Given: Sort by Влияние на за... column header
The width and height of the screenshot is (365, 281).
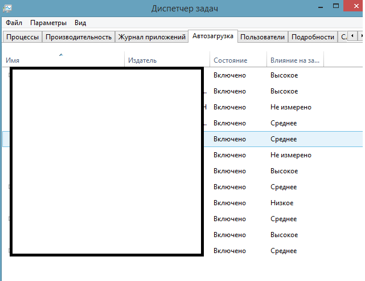Looking at the screenshot, I should click(295, 59).
